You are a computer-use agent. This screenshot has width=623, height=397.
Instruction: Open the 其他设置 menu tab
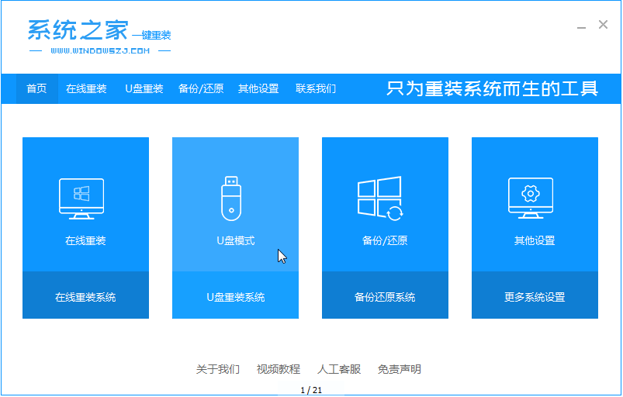coord(258,88)
